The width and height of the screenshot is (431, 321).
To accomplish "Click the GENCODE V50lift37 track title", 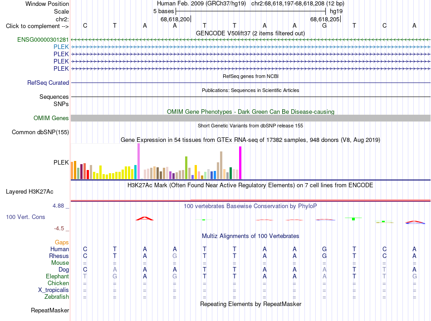I will pos(250,33).
